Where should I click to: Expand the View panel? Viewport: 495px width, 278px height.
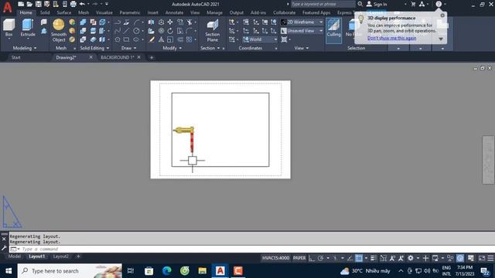coord(302,48)
